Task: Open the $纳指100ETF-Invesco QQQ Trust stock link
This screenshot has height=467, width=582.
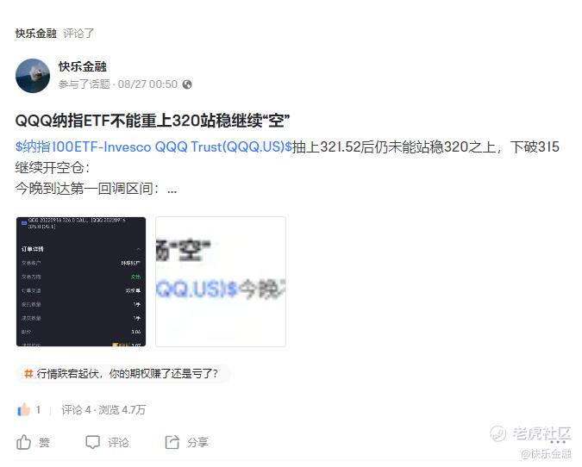Action: coord(153,146)
